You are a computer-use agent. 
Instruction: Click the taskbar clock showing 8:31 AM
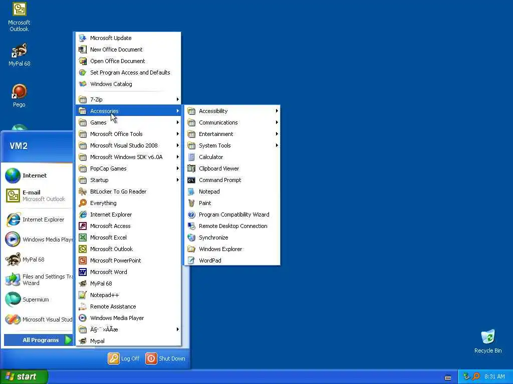click(x=494, y=376)
